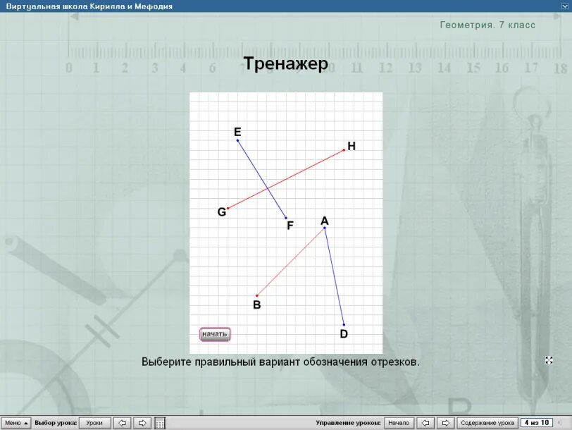Select point A on the grid
Image resolution: width=572 pixels, height=430 pixels.
(325, 228)
